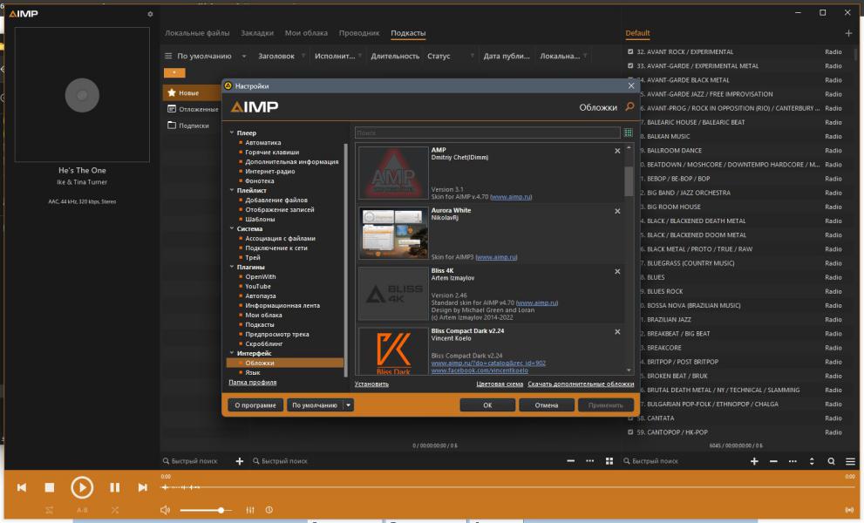Start playback with the Play button
This screenshot has width=864, height=523.
click(82, 487)
